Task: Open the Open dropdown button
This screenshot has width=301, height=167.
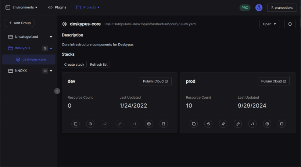Action: (x=269, y=24)
